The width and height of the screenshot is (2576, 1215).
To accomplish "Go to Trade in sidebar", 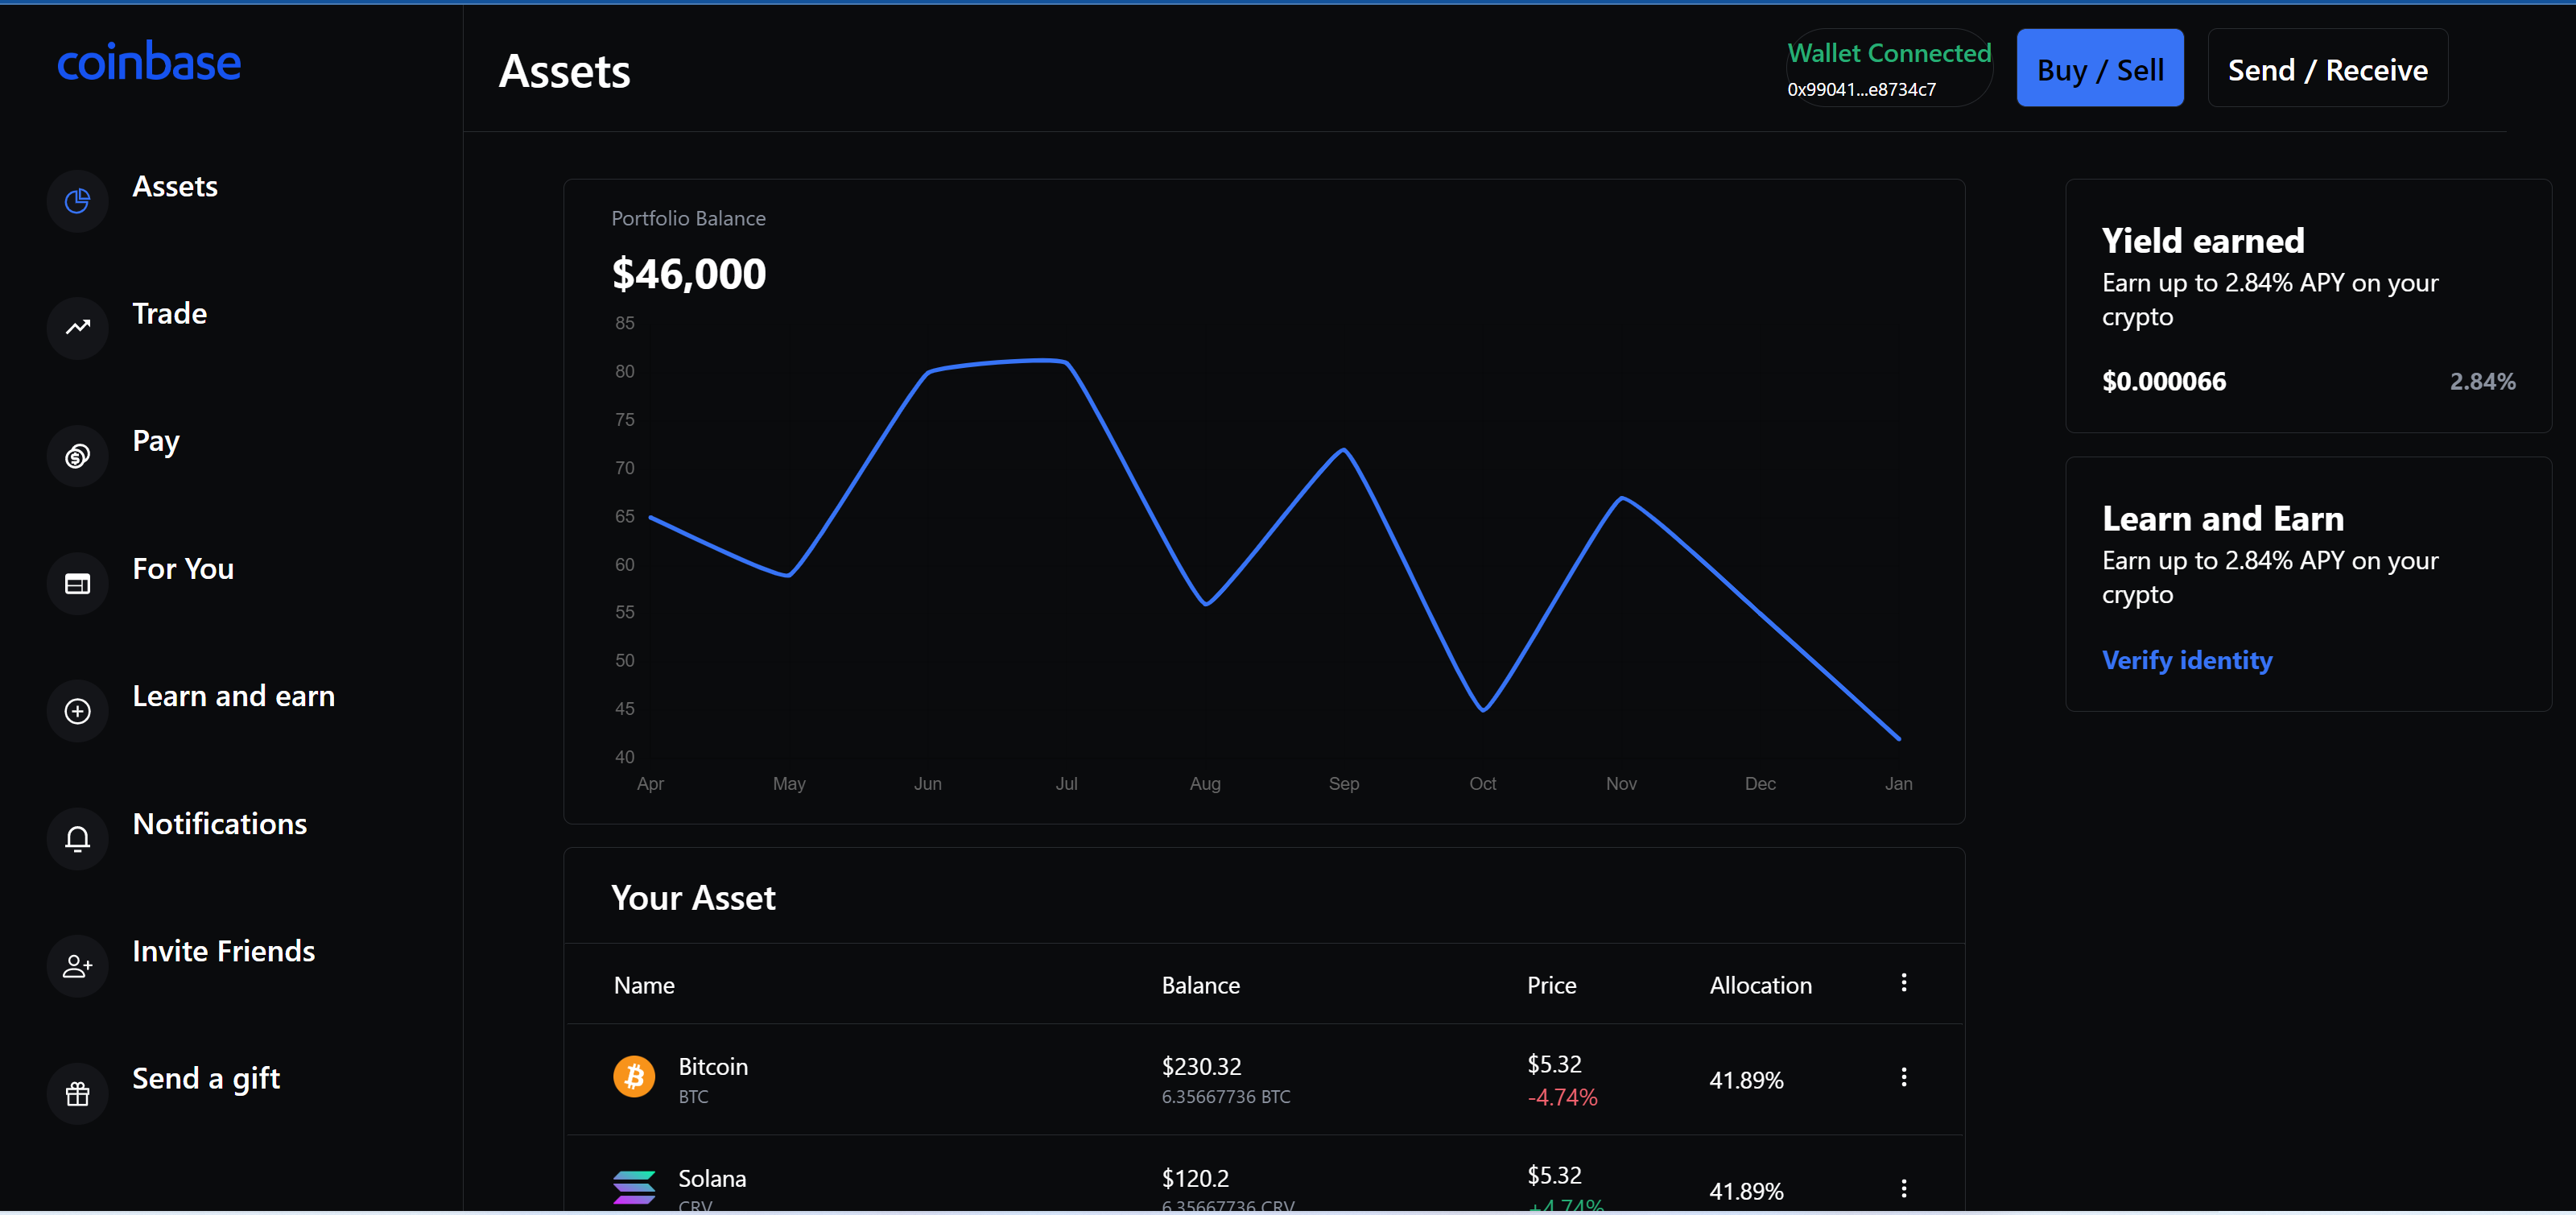I will click(x=170, y=314).
